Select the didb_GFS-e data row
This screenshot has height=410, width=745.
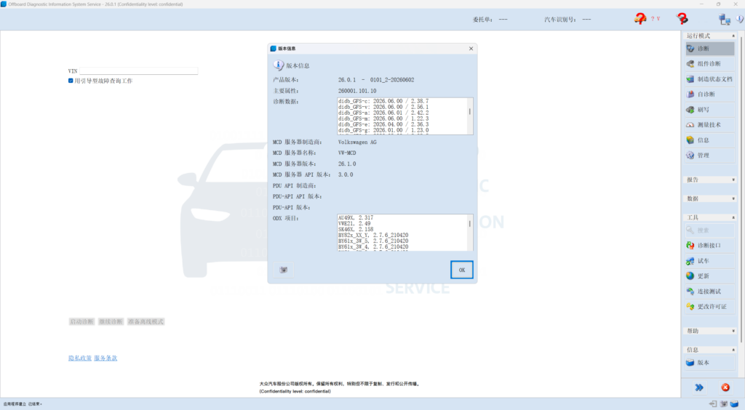click(383, 124)
